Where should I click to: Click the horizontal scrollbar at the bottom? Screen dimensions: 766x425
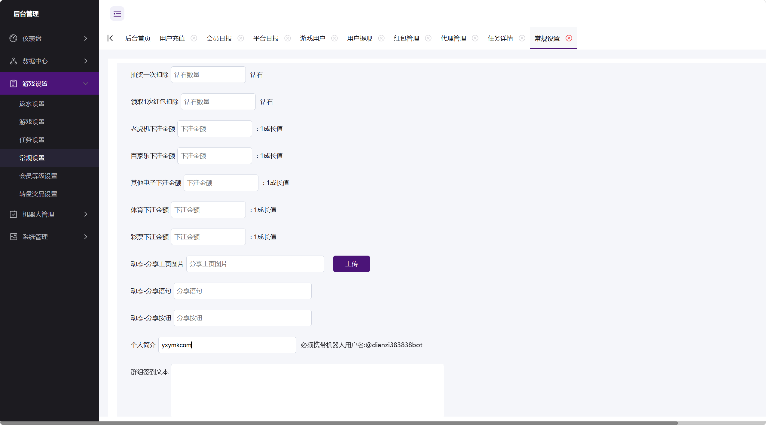tap(339, 423)
